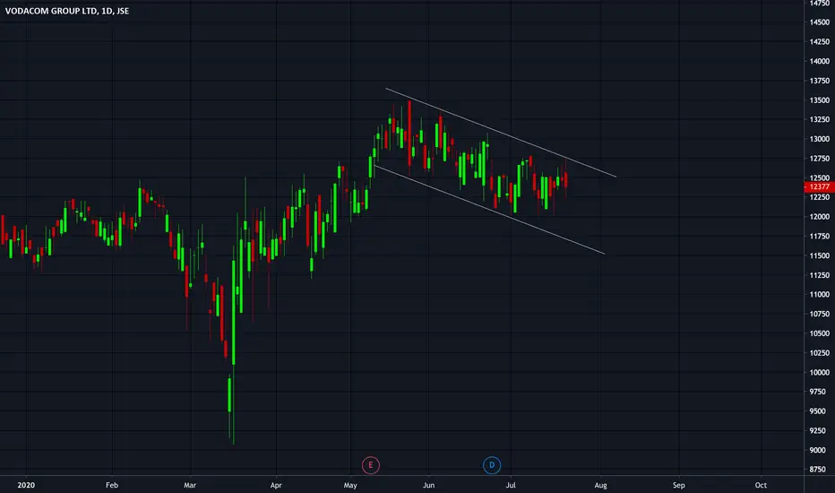This screenshot has height=493, width=835.
Task: Click the 12000 price axis label
Action: (x=820, y=217)
